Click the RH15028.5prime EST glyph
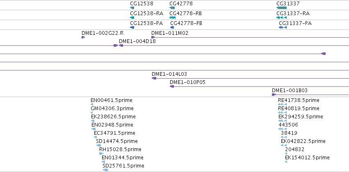349x172 pixels. (101, 154)
